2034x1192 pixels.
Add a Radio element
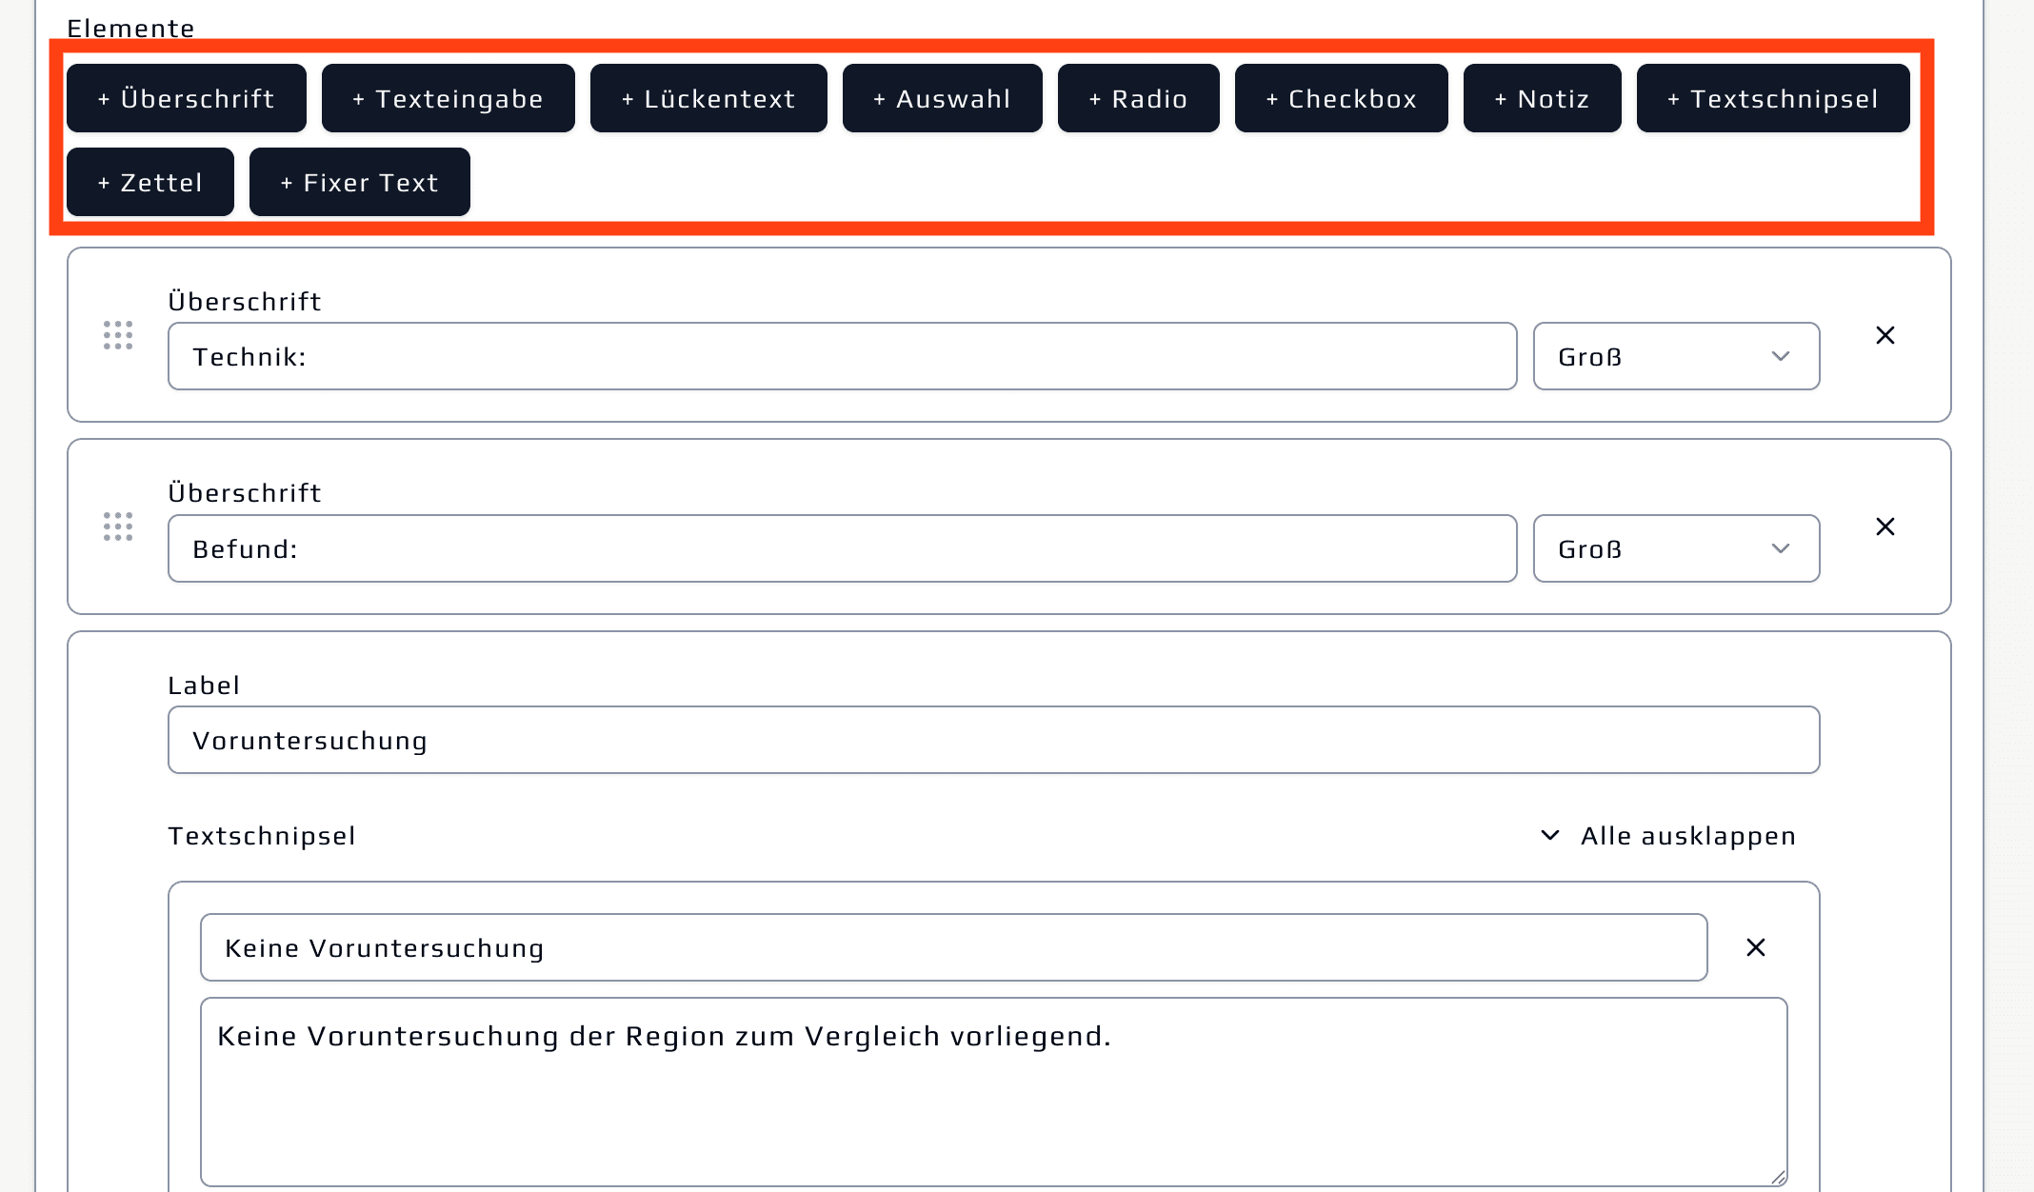click(x=1138, y=99)
